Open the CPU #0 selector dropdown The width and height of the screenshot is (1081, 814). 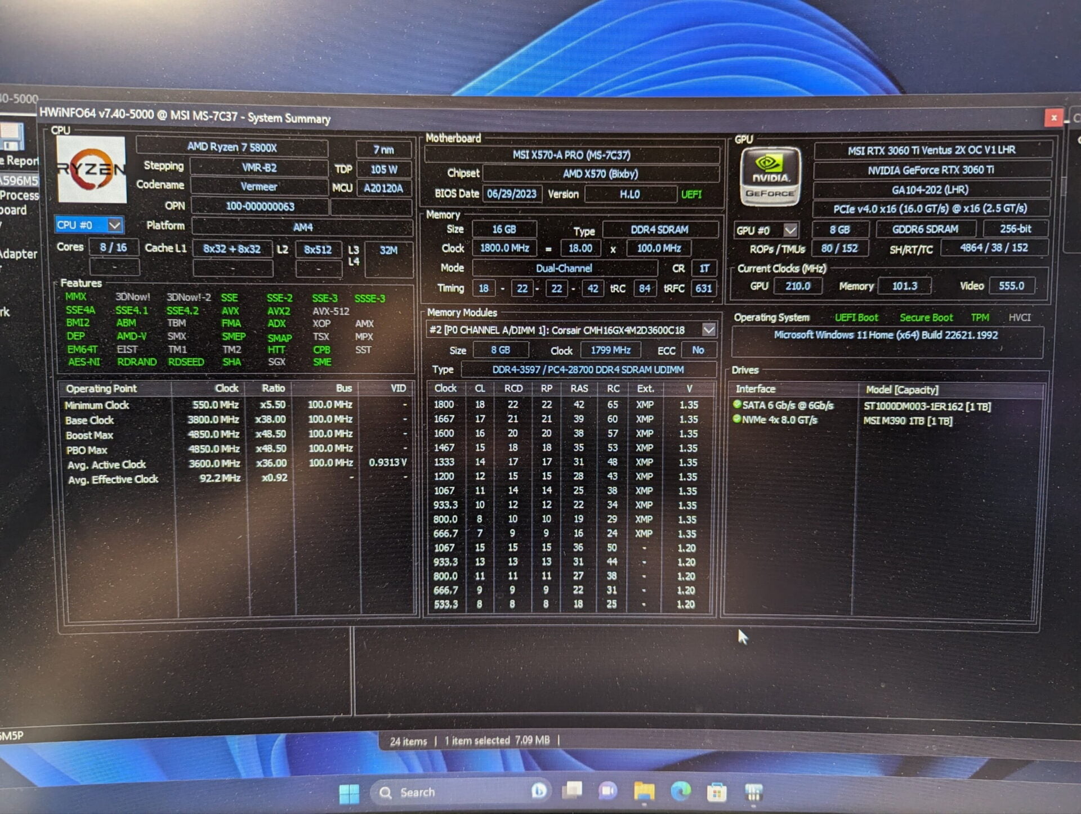click(x=114, y=225)
